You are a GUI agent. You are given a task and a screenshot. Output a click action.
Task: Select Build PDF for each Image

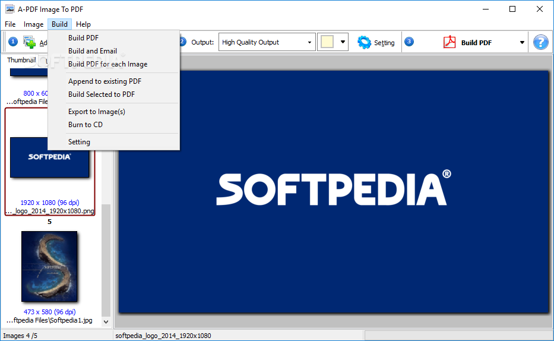coord(114,64)
